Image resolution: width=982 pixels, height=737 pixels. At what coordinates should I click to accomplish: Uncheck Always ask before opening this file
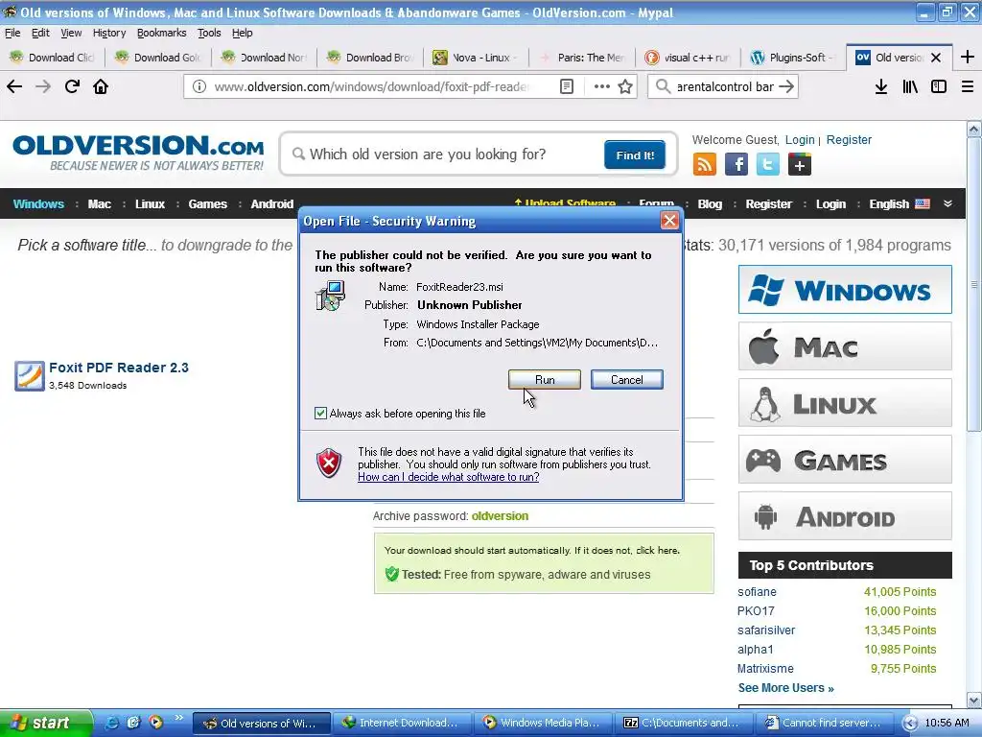(320, 413)
